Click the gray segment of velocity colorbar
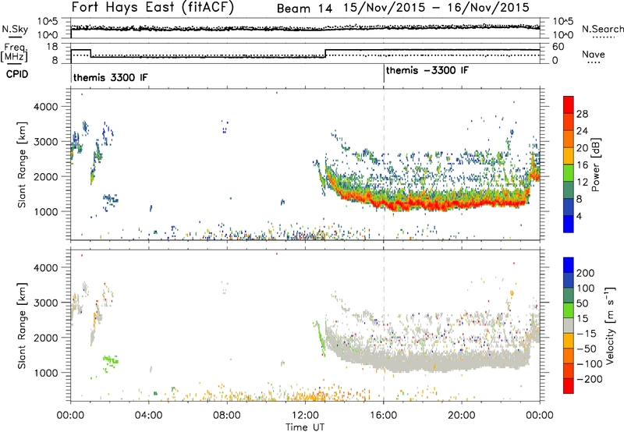624x432 pixels. 569,325
